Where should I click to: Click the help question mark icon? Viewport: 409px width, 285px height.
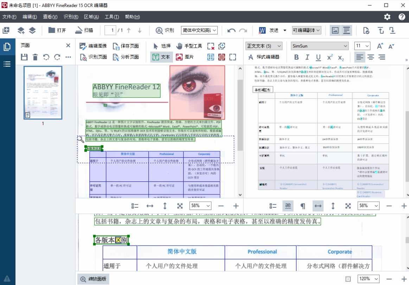click(x=402, y=17)
